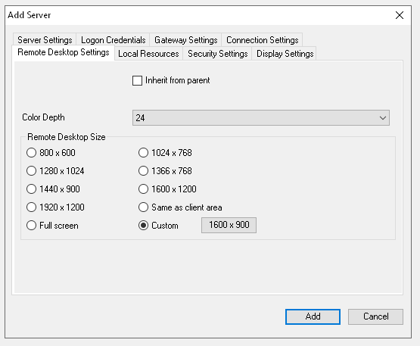Screen dimensions: 420x346
Task: Open the Gateway Settings tab
Action: (185, 40)
